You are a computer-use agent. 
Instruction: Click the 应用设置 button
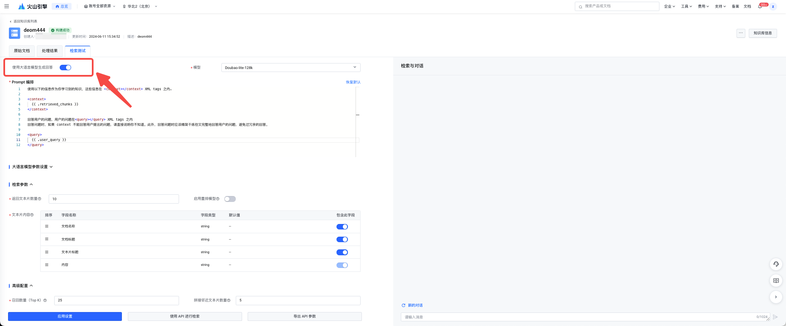(65, 316)
